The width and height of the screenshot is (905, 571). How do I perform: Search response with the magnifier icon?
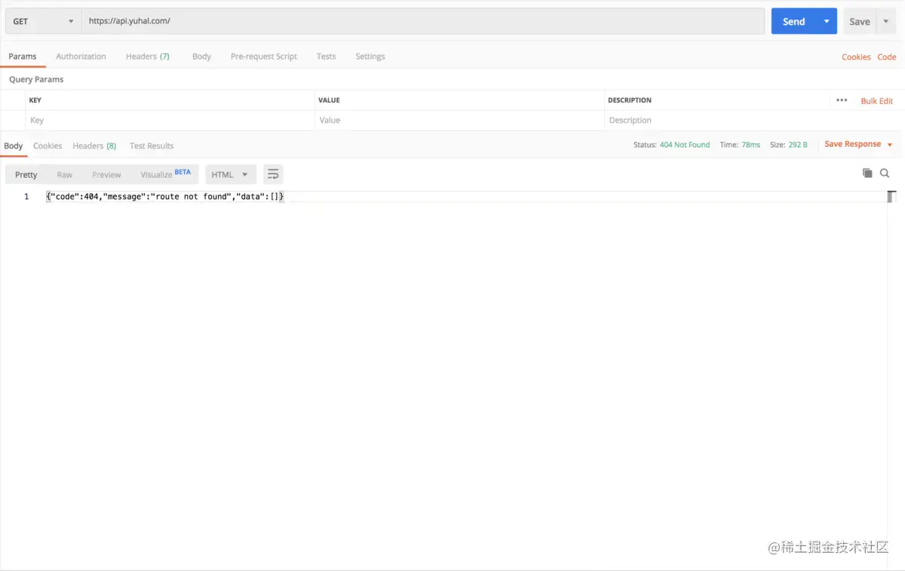point(885,173)
